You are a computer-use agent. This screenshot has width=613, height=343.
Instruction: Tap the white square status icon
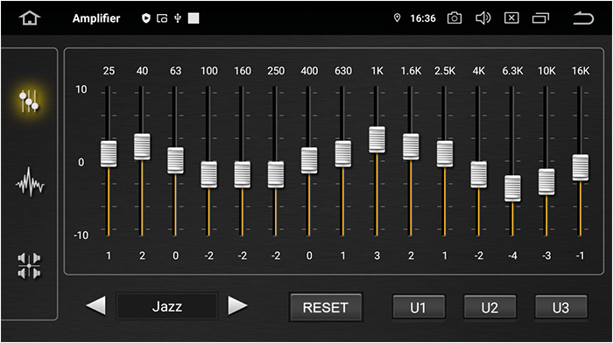click(194, 18)
